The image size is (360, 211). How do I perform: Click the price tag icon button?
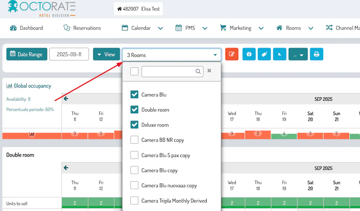click(x=264, y=54)
